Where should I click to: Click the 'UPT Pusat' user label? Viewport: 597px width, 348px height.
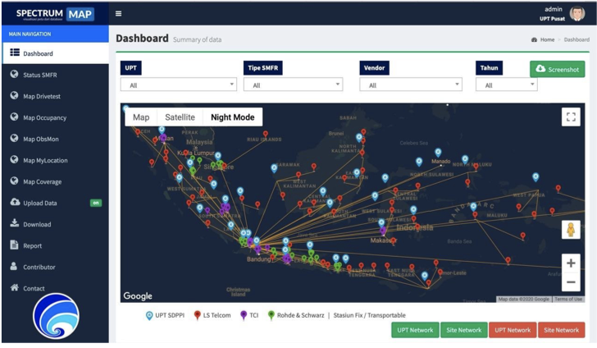552,19
